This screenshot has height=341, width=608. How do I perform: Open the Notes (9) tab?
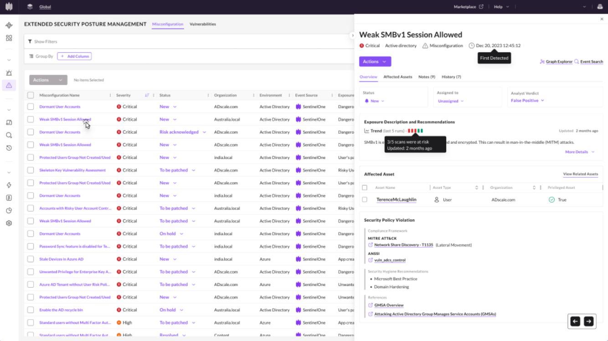click(x=427, y=77)
